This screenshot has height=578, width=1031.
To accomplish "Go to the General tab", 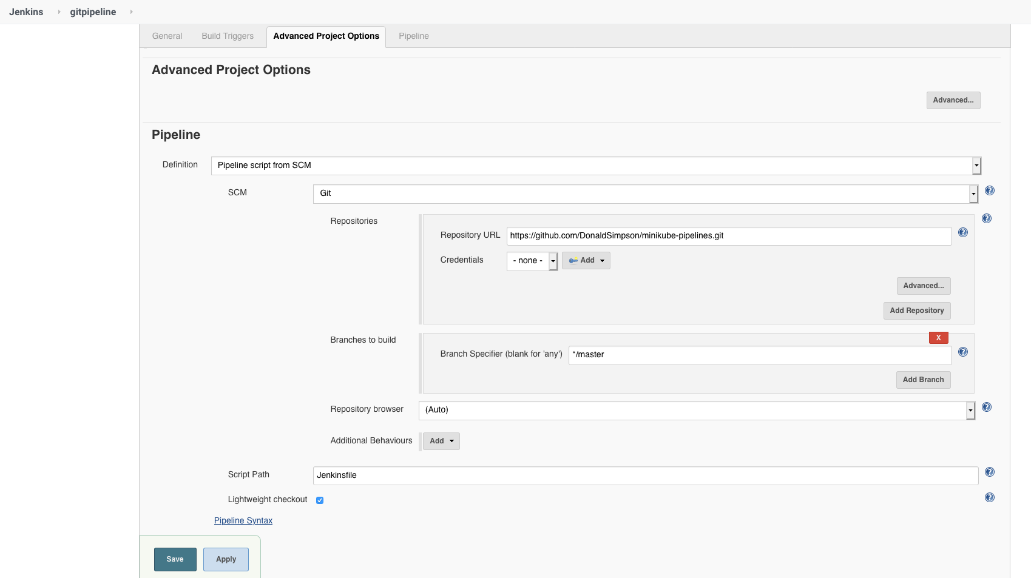I will pos(167,36).
